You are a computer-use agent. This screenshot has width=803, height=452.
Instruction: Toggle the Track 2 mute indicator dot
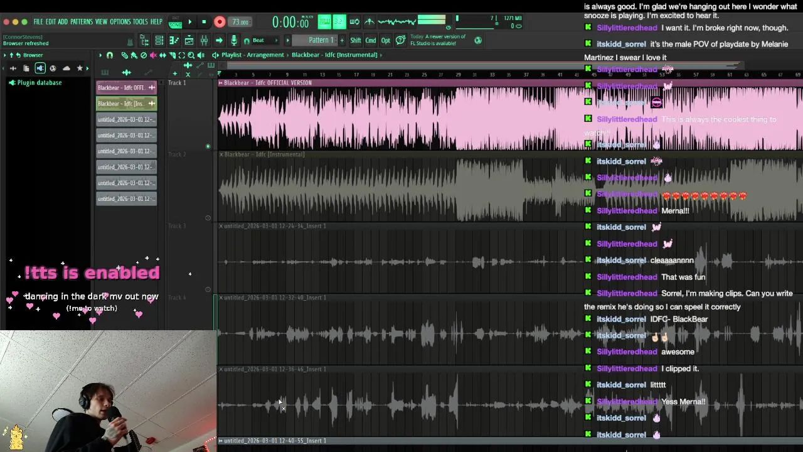pyautogui.click(x=208, y=218)
